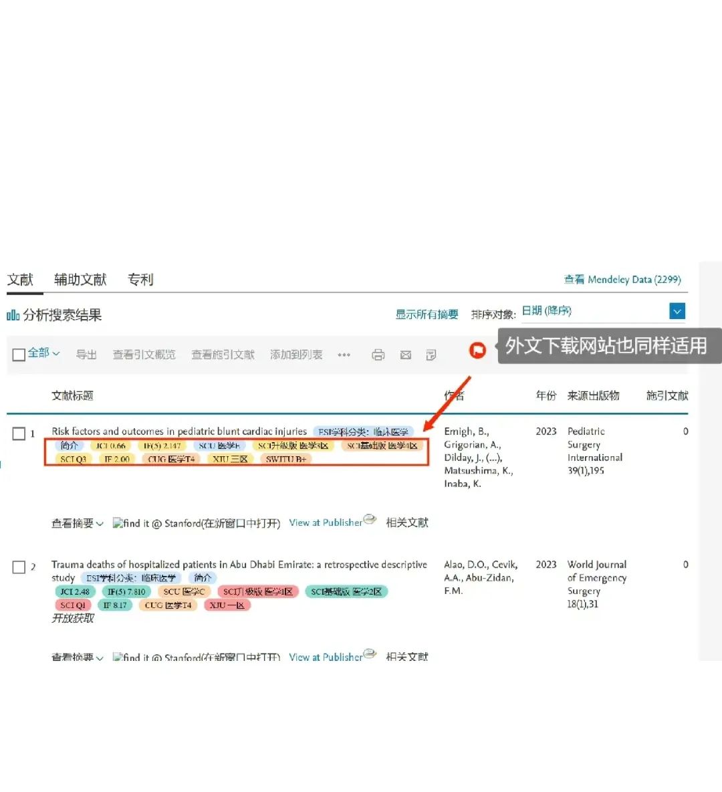Toggle the 全部 select-all checkbox
The width and height of the screenshot is (722, 792).
(x=19, y=355)
